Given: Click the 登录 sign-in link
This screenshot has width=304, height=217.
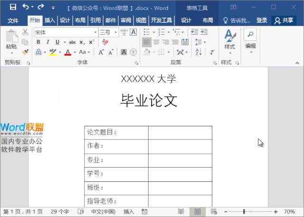Looking at the screenshot, I should coord(262,20).
